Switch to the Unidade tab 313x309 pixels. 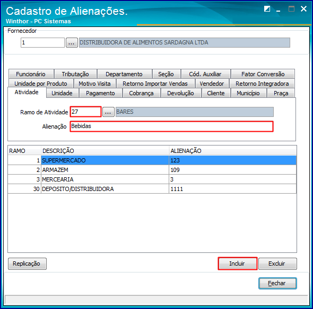click(62, 93)
